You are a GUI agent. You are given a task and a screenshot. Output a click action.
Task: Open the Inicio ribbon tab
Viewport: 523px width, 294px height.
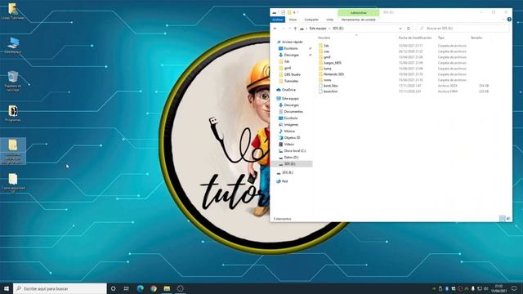pos(293,20)
